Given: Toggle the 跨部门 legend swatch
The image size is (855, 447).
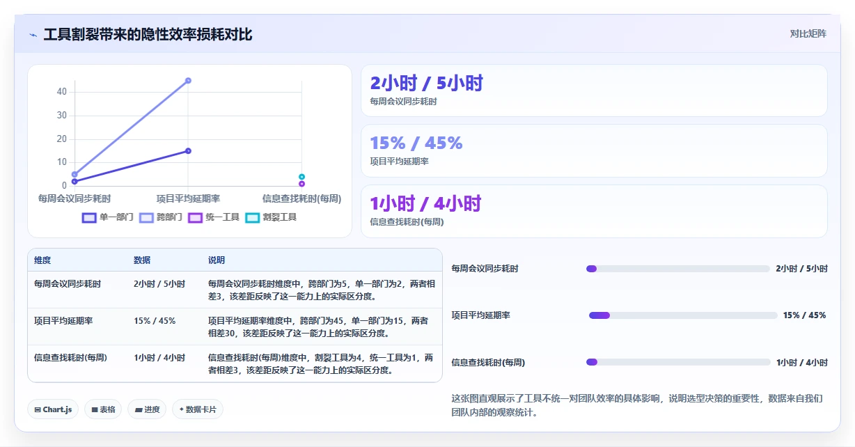Looking at the screenshot, I should [146, 217].
